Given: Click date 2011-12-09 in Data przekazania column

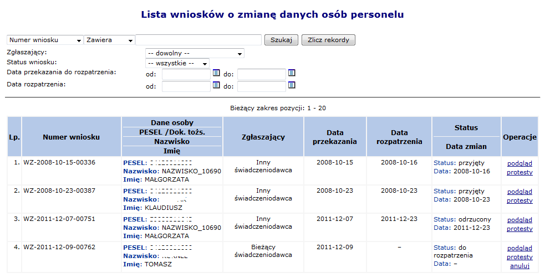Looking at the screenshot, I should pos(335,247).
